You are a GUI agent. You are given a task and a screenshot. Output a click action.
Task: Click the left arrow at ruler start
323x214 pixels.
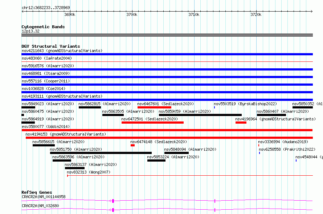(x=23, y=11)
